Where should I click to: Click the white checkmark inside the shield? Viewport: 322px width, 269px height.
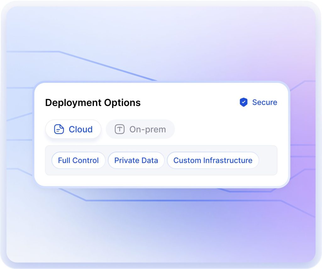[x=243, y=102]
